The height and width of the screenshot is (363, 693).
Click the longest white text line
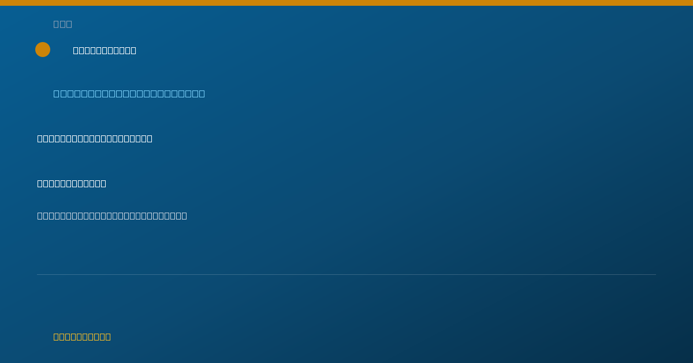tap(112, 215)
